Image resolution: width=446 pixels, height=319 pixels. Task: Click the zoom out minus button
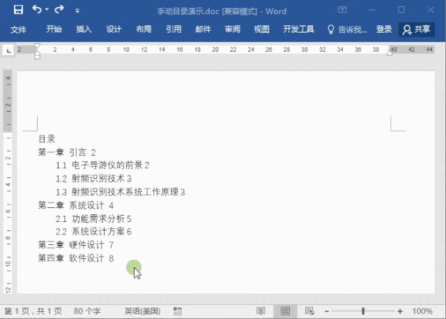click(x=327, y=311)
